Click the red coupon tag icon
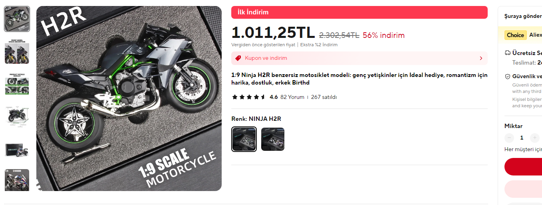 click(238, 58)
